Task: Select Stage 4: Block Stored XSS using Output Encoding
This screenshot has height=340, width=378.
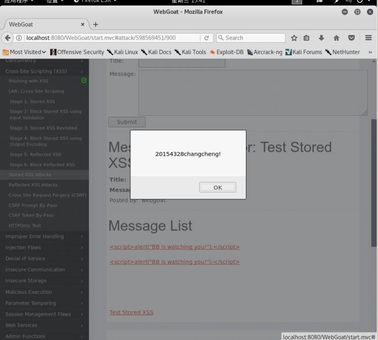Action: coord(45,141)
